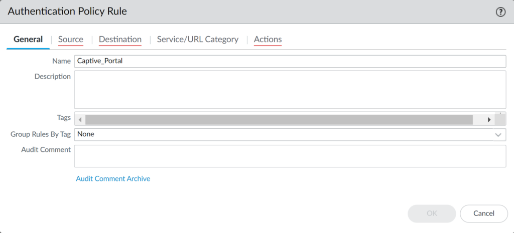
Task: Click the Authentication Policy Rule dialog title
Action: 67,12
